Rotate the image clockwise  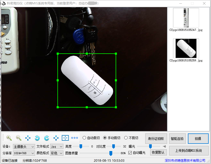[47, 138]
